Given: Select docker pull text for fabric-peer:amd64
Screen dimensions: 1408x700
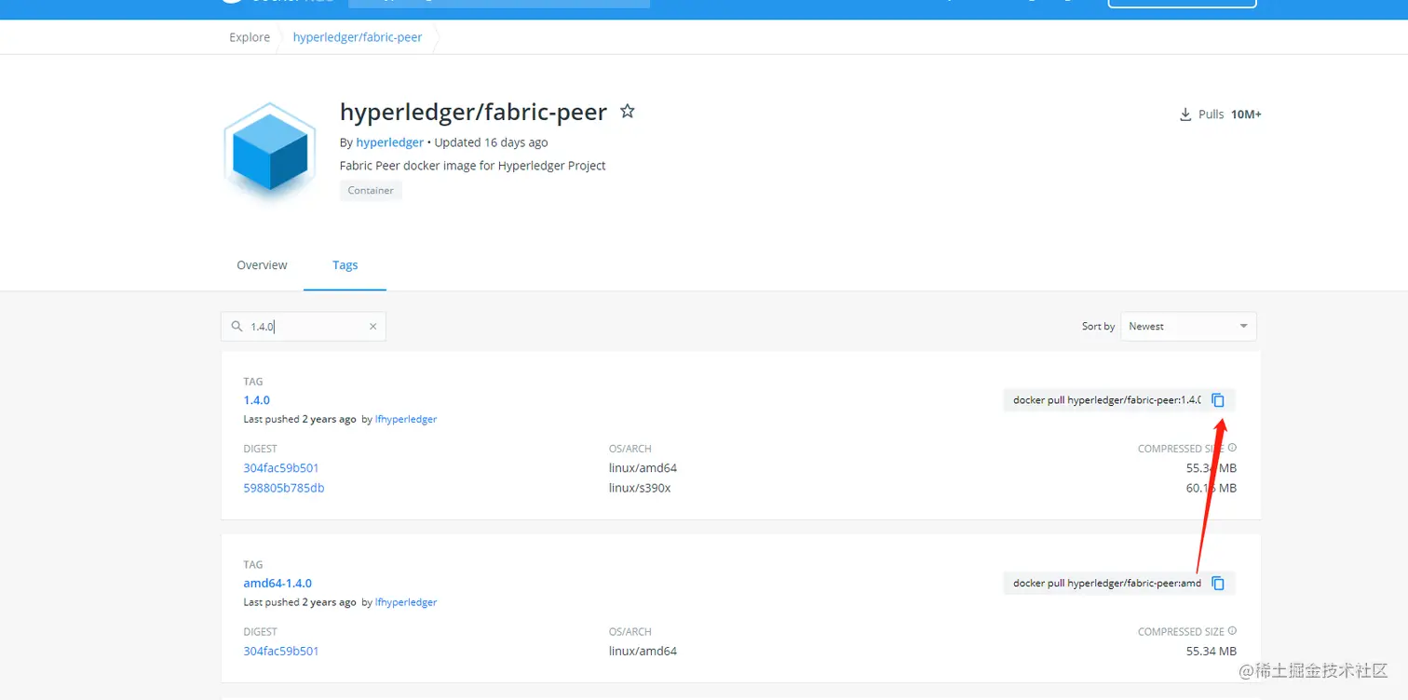Looking at the screenshot, I should 1107,584.
